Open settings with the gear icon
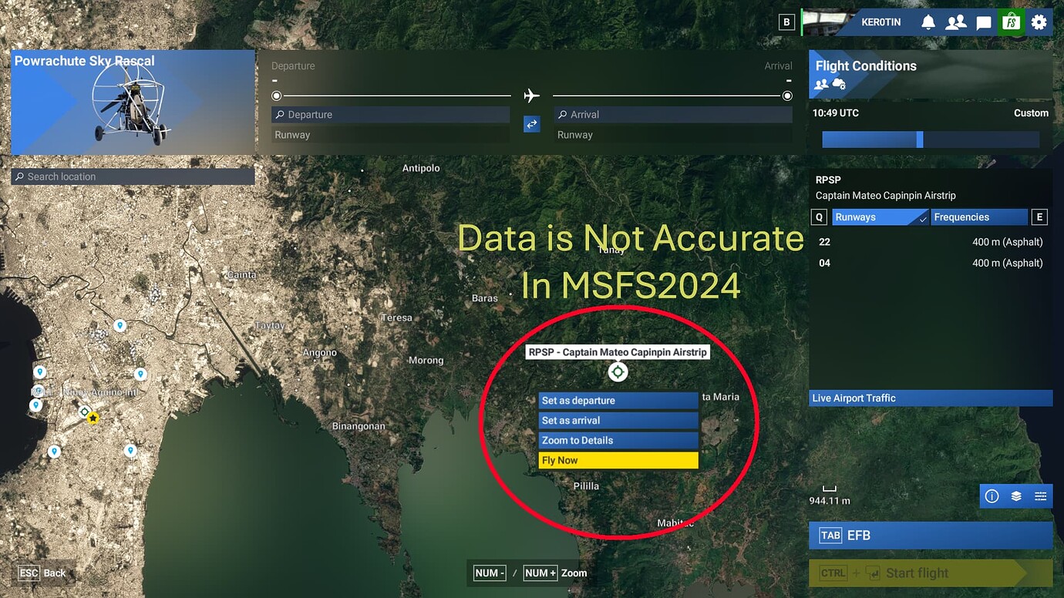 1039,21
